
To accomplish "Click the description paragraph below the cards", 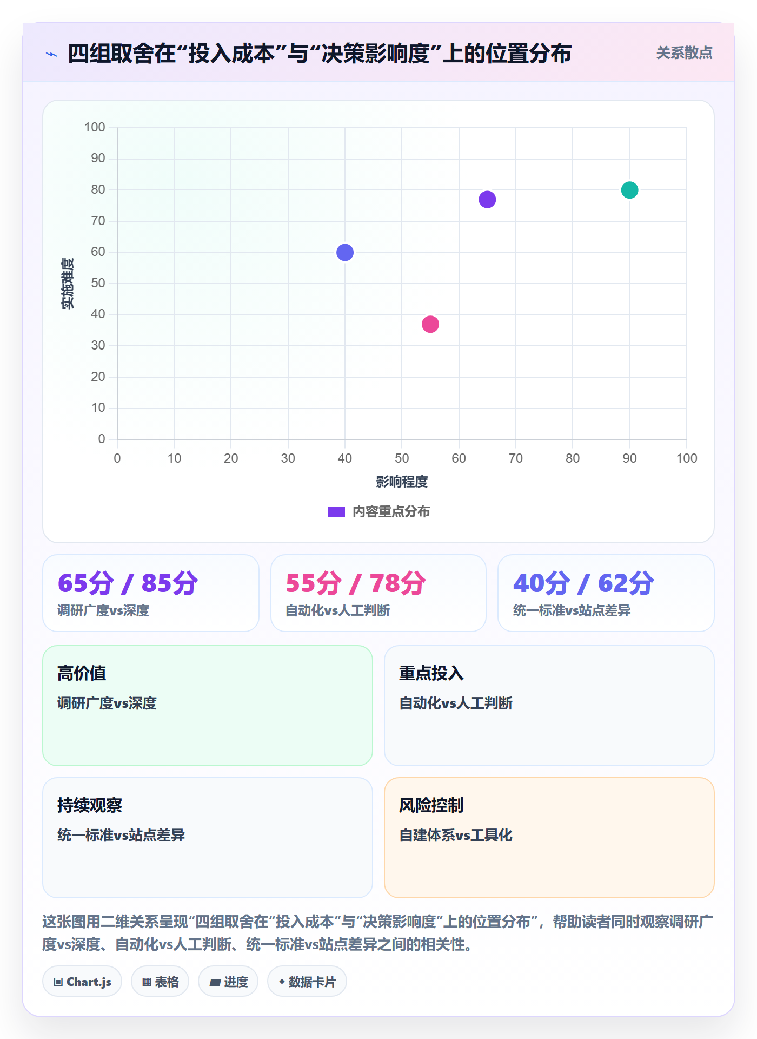I will (x=378, y=933).
